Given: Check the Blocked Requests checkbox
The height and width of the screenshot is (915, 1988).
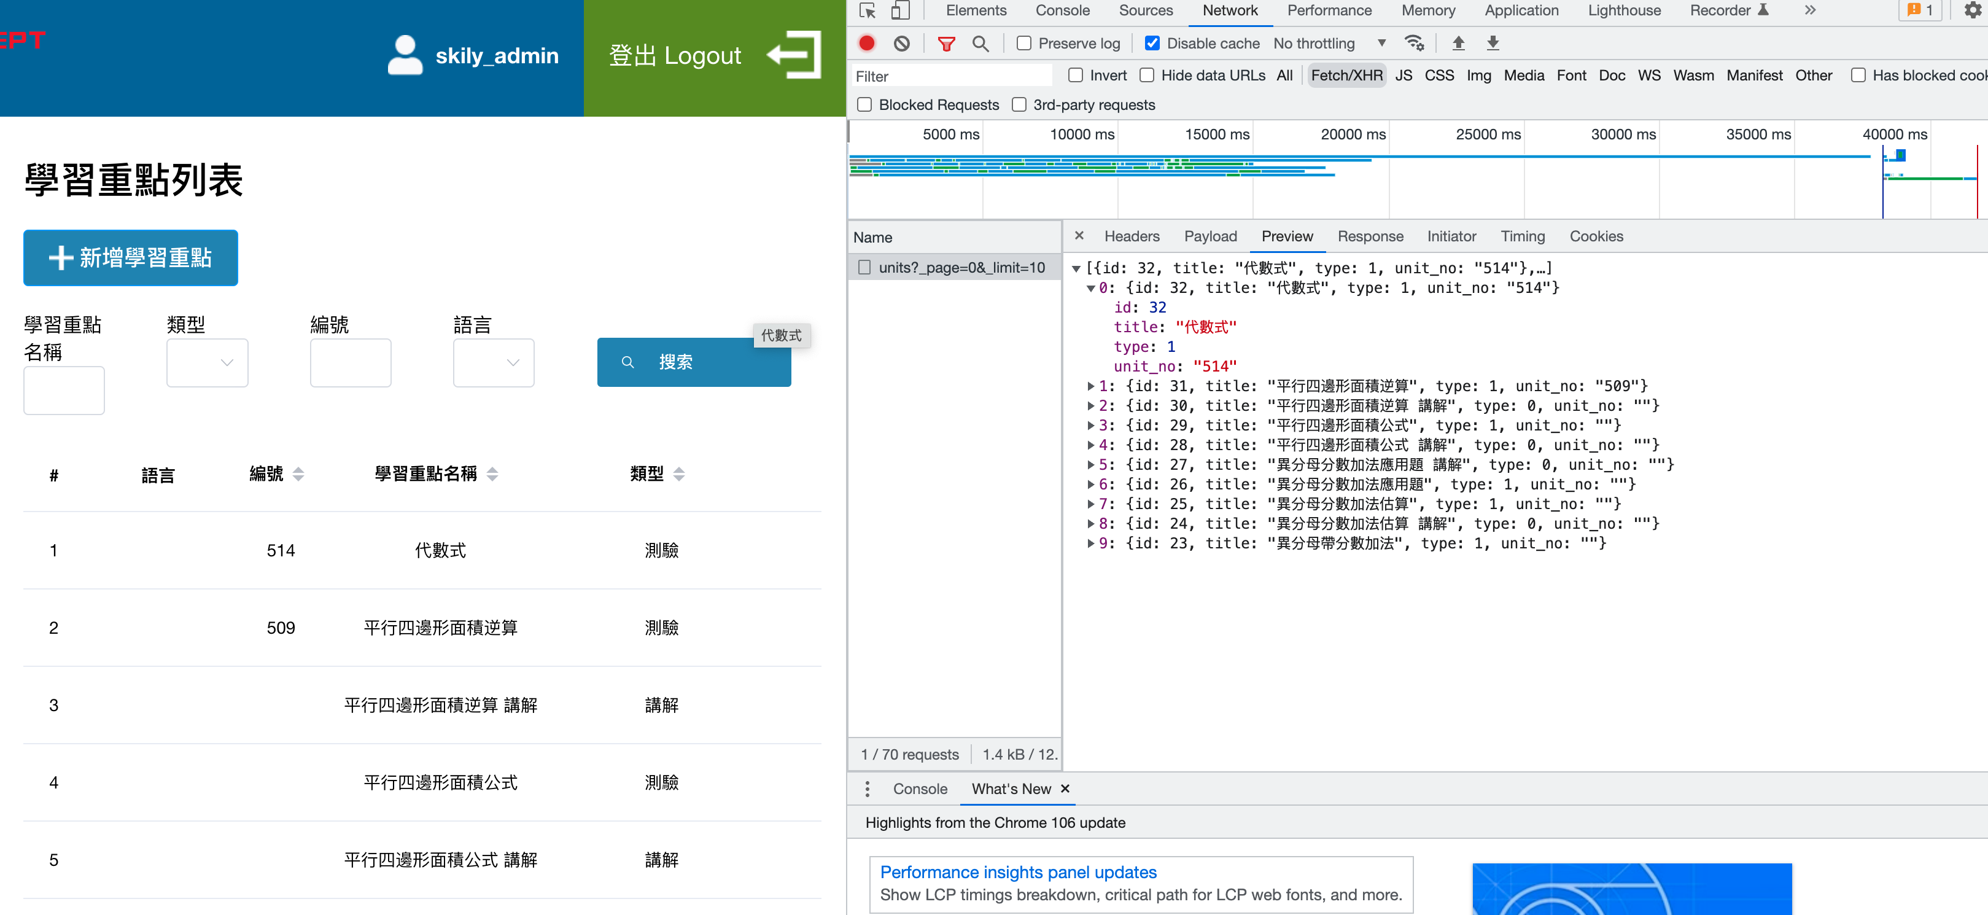Looking at the screenshot, I should pyautogui.click(x=864, y=104).
